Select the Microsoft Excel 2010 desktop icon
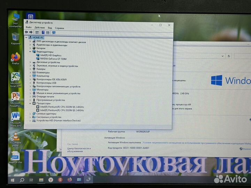Image resolution: width=251 pixels, height=188 pixels. click(x=15, y=78)
